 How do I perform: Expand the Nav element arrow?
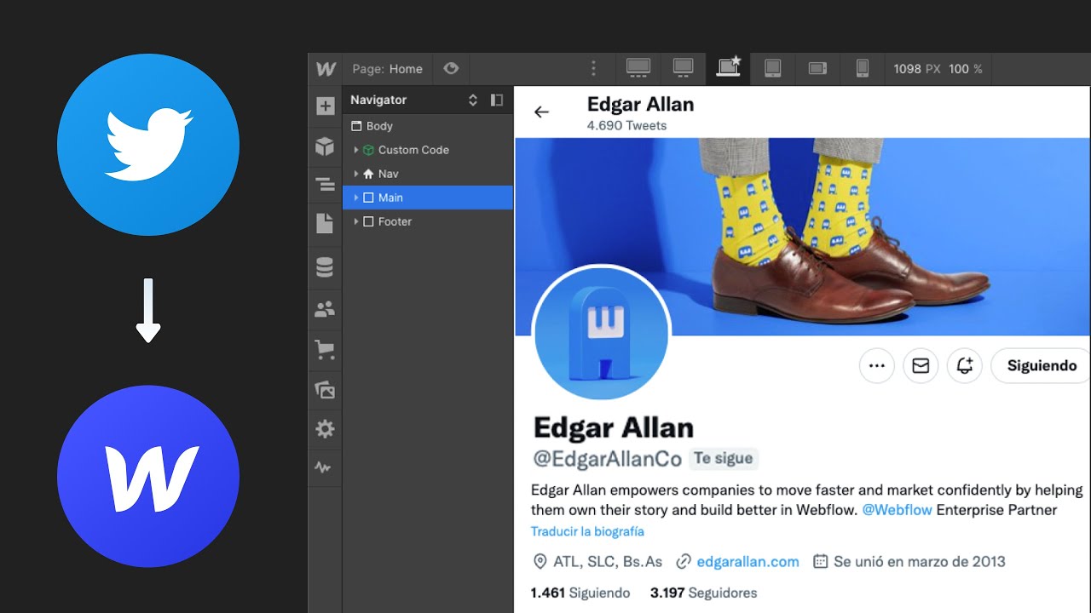[356, 174]
